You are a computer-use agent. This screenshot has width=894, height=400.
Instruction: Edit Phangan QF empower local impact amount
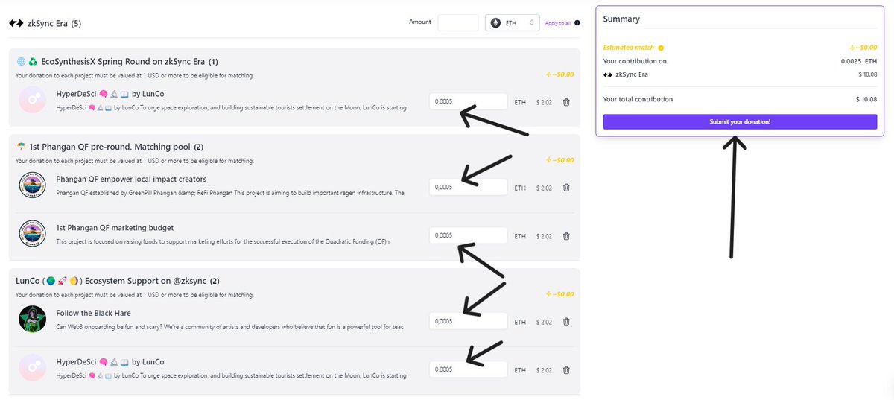pos(468,187)
